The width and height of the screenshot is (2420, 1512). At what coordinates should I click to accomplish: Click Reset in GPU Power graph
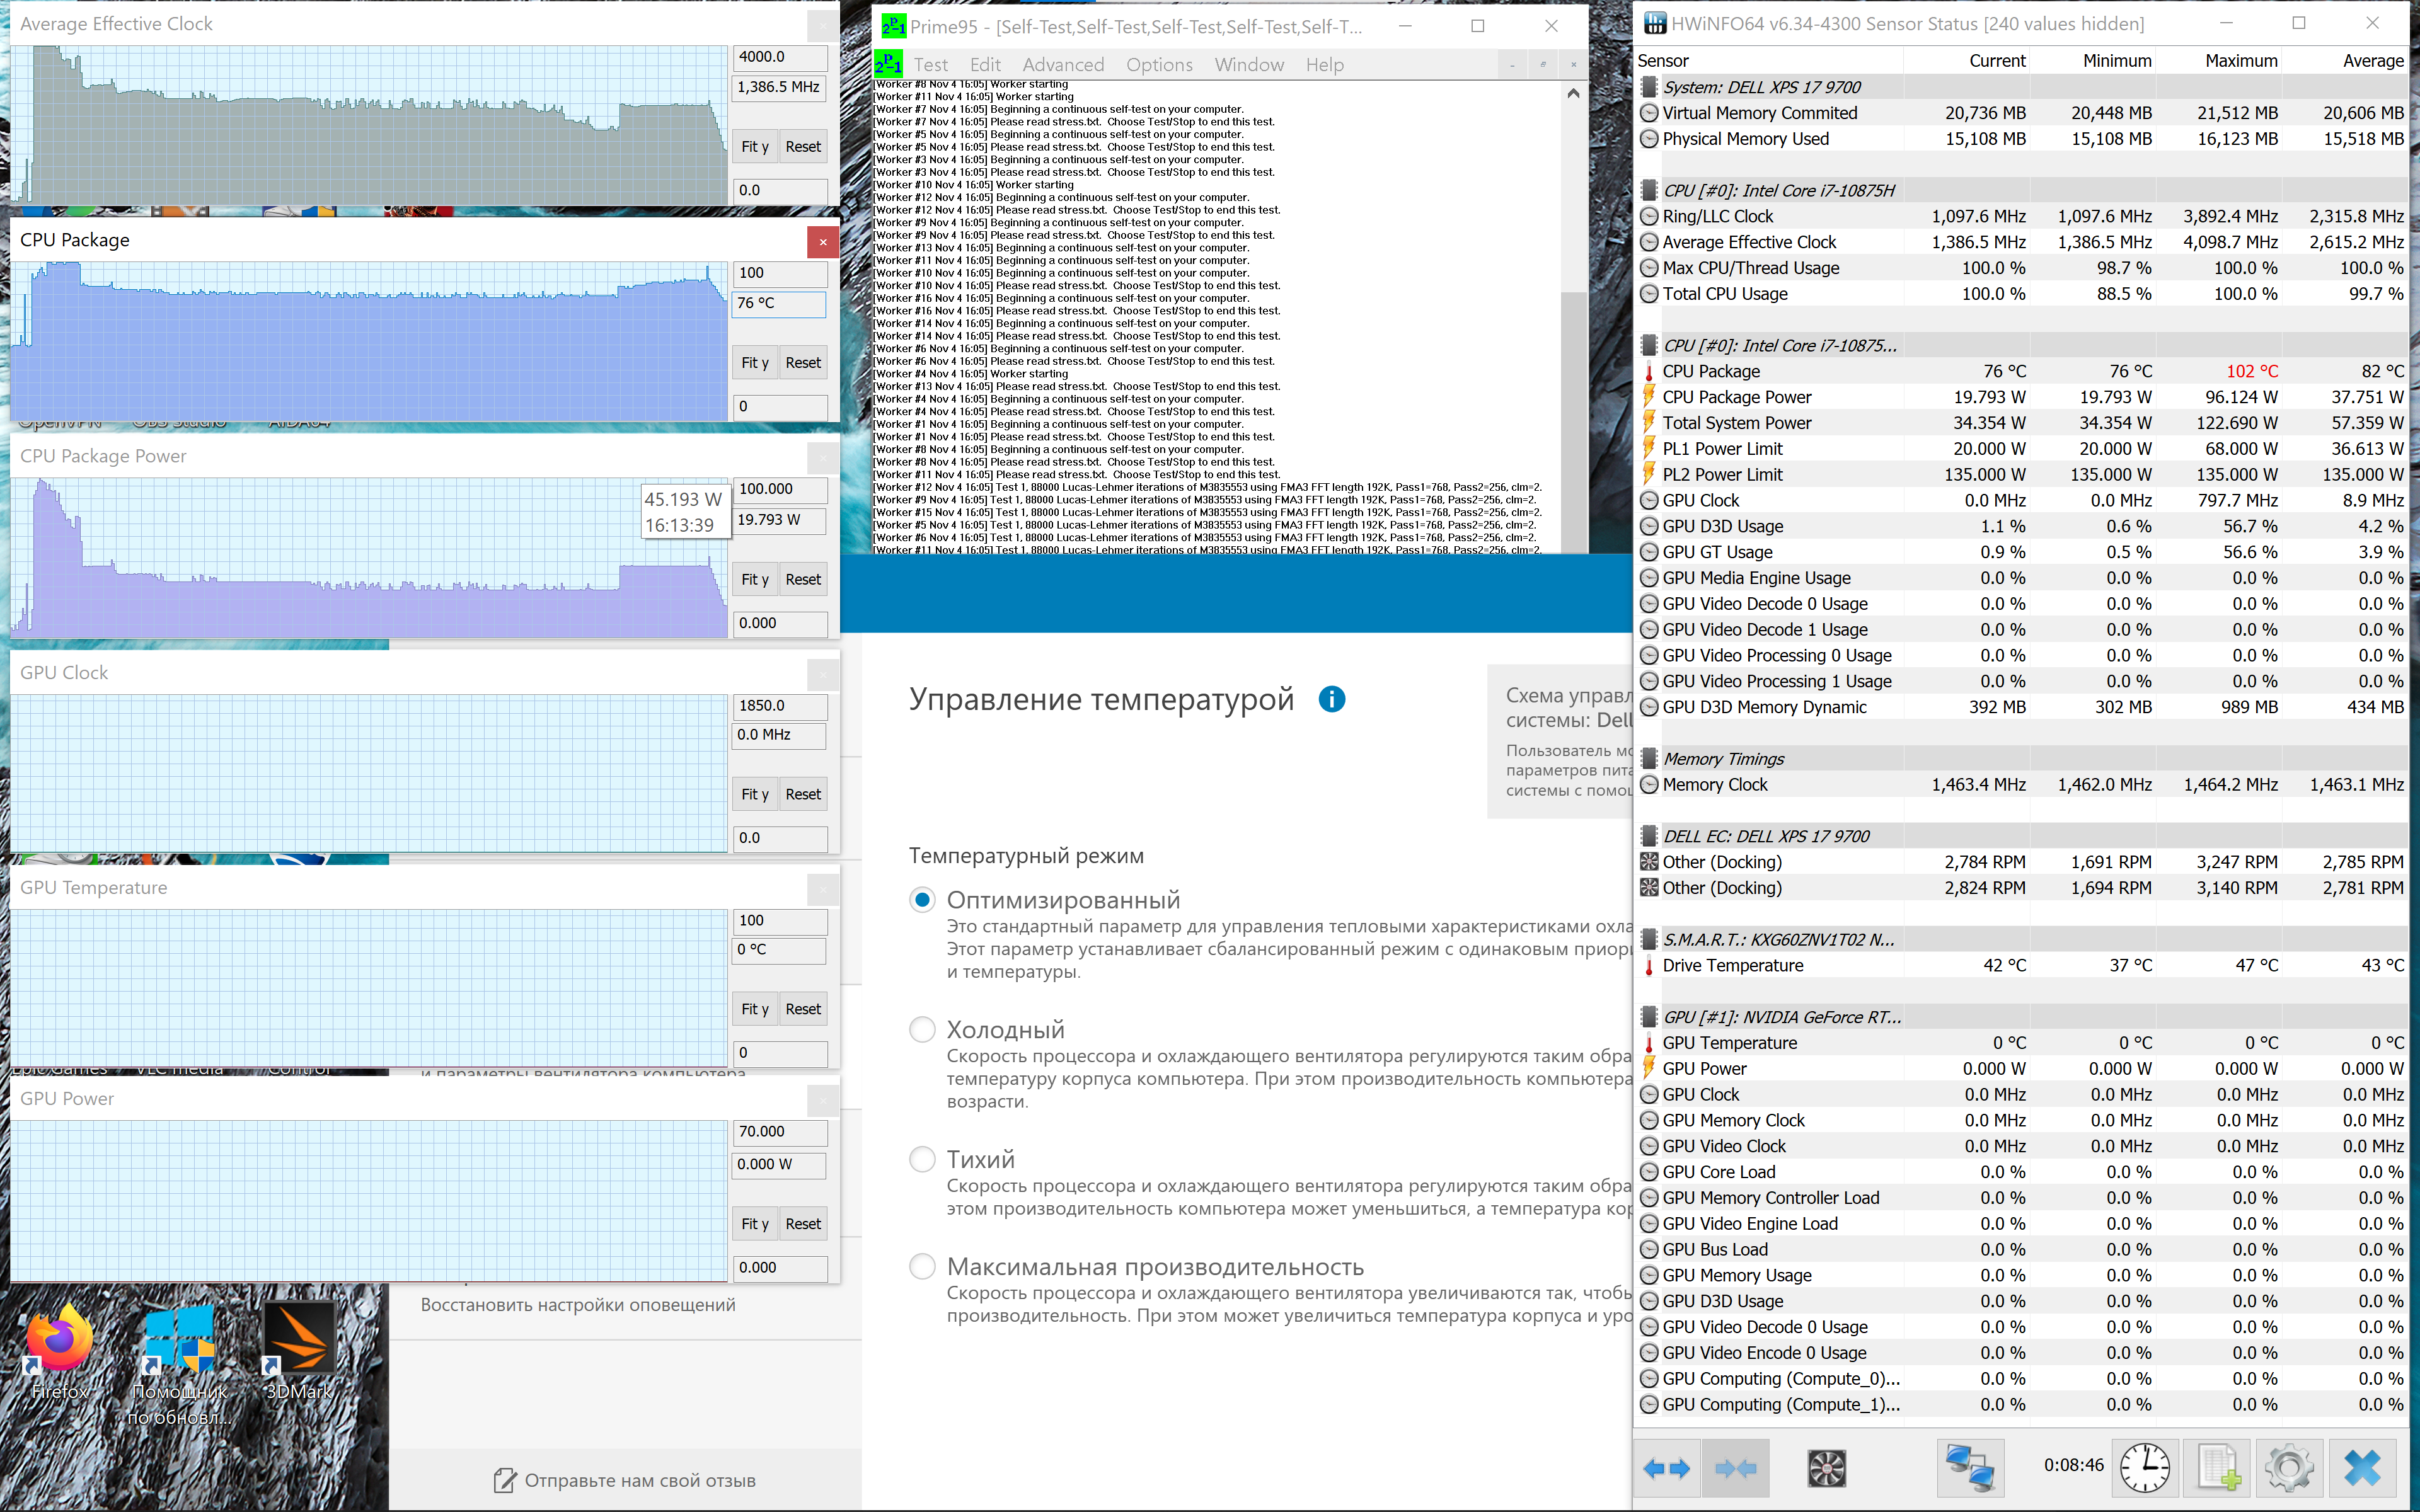point(803,1224)
